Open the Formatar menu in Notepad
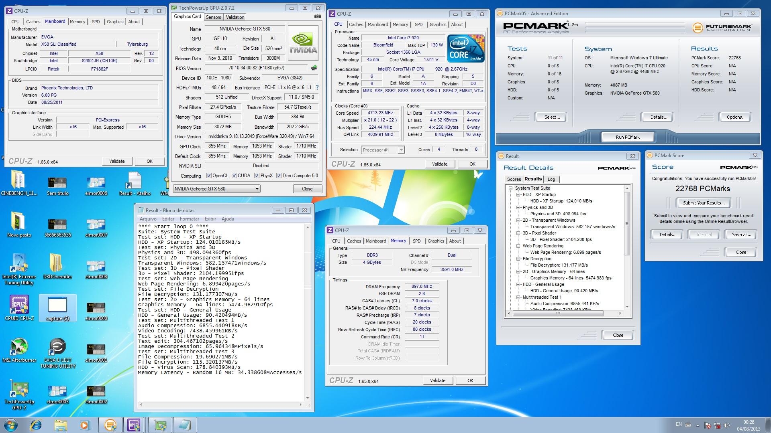The width and height of the screenshot is (771, 433). click(x=189, y=219)
